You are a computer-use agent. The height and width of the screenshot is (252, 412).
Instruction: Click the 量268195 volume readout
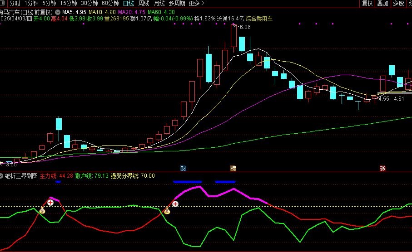pos(116,19)
